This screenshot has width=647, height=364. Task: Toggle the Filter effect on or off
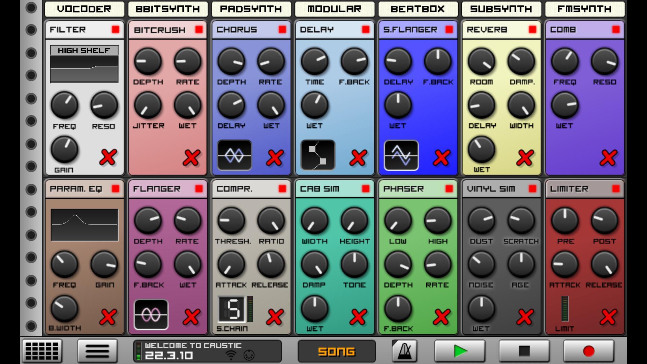pos(116,30)
